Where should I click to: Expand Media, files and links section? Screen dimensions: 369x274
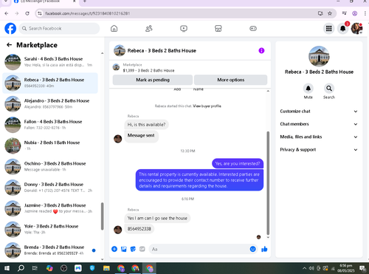[x=319, y=137]
